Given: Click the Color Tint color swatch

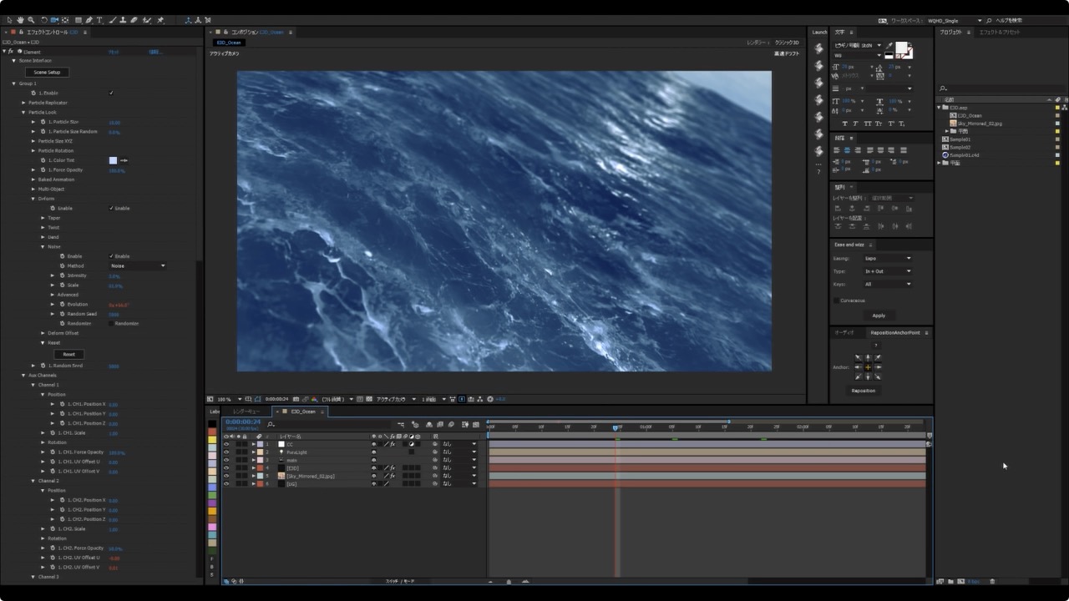Looking at the screenshot, I should point(113,159).
